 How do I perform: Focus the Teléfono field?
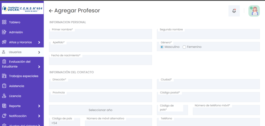click(x=208, y=122)
